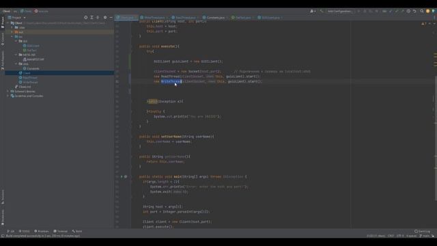Click the setUserName method name in editor
Image resolution: width=437 pixels, height=246 pixels.
pyautogui.click(x=171, y=137)
